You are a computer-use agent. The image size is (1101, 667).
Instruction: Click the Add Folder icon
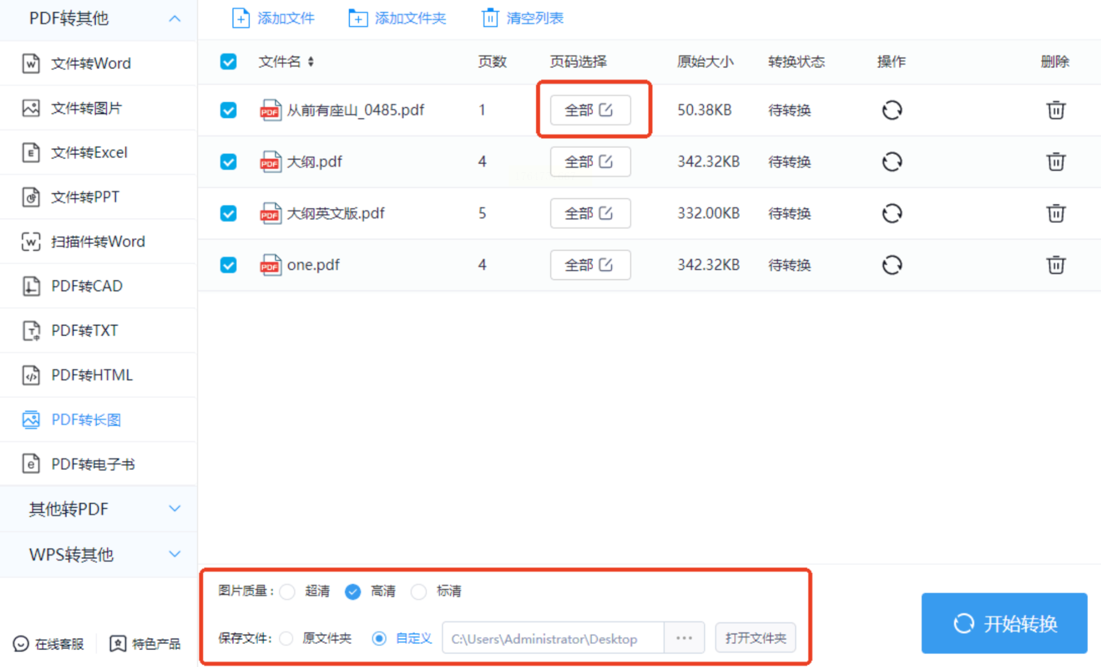(358, 18)
